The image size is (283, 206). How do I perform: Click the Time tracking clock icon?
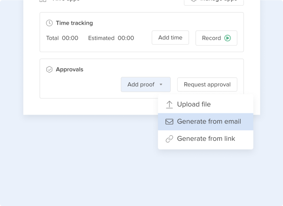49,23
